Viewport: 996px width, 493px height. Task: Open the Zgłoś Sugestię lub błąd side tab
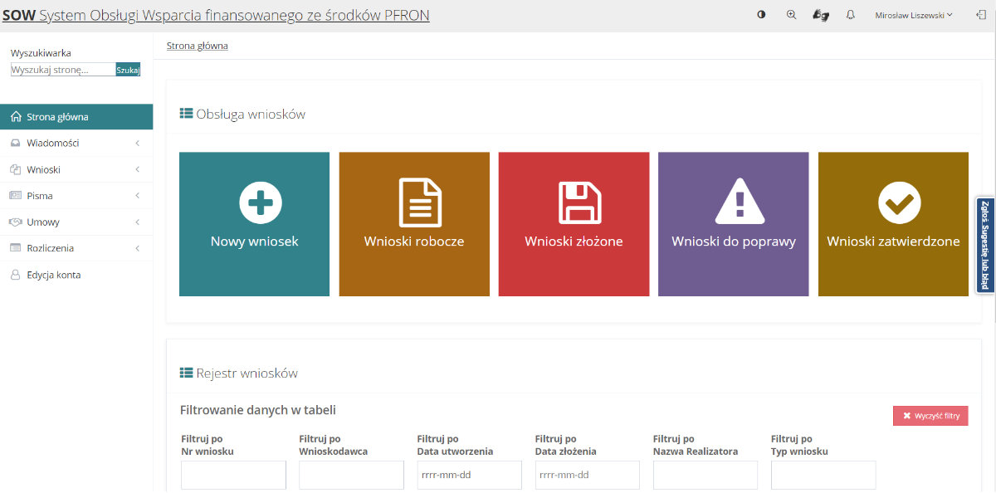pos(985,245)
